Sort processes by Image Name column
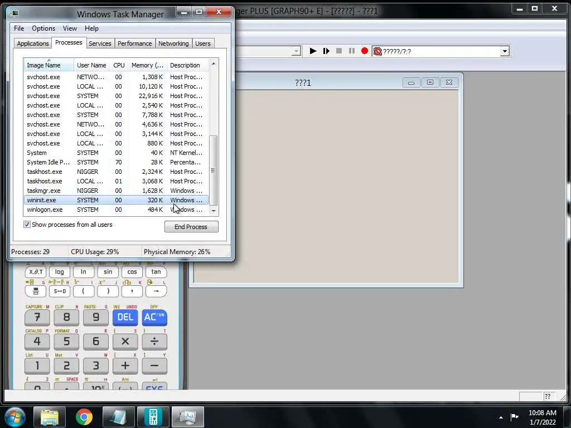The width and height of the screenshot is (571, 428). pyautogui.click(x=49, y=65)
